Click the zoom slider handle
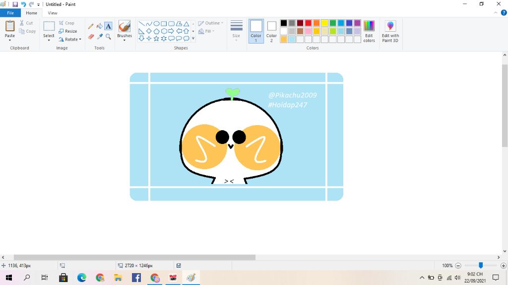The width and height of the screenshot is (508, 285). point(481,265)
